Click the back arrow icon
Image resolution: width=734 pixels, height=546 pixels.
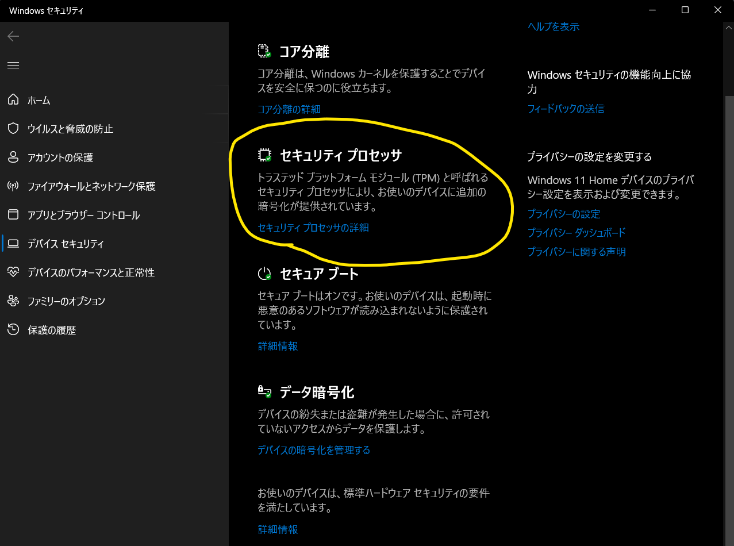click(13, 36)
